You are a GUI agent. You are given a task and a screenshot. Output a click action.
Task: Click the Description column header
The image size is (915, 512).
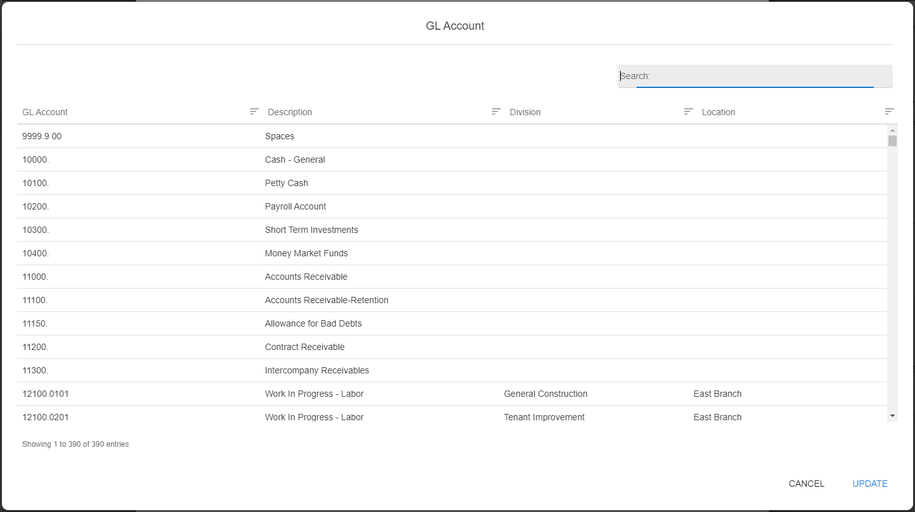(x=290, y=112)
